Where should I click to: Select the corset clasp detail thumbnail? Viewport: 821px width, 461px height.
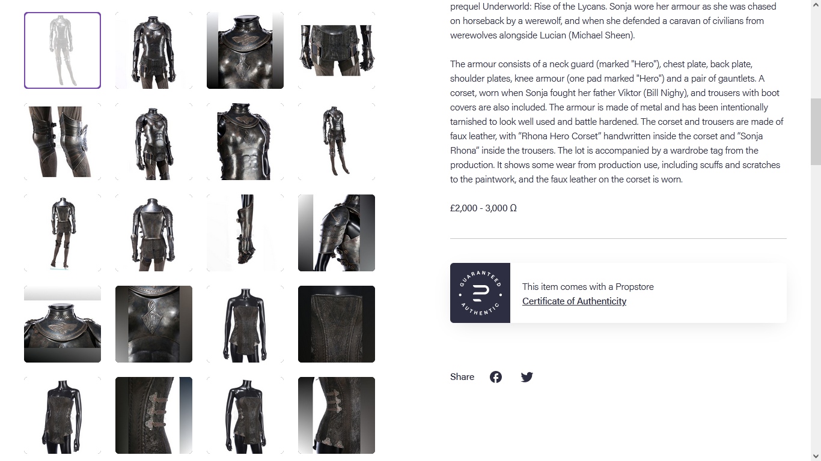tap(154, 415)
